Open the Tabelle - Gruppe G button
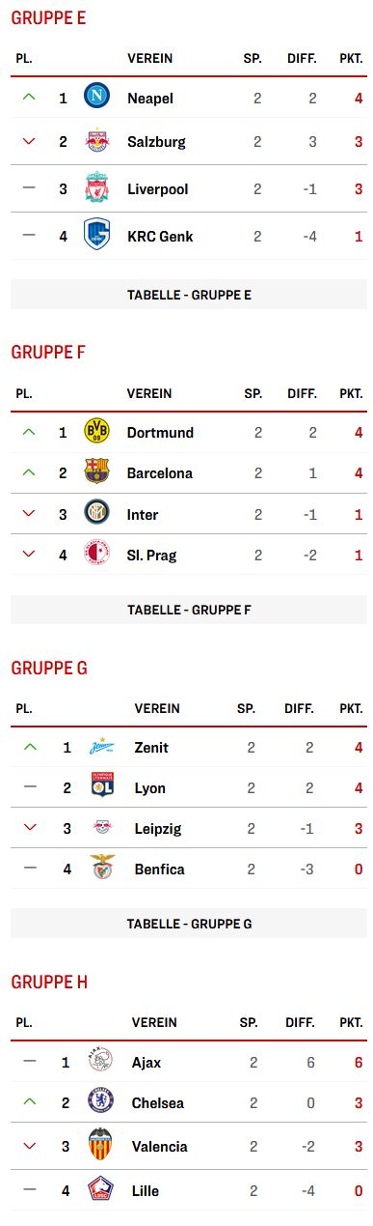 point(189,924)
